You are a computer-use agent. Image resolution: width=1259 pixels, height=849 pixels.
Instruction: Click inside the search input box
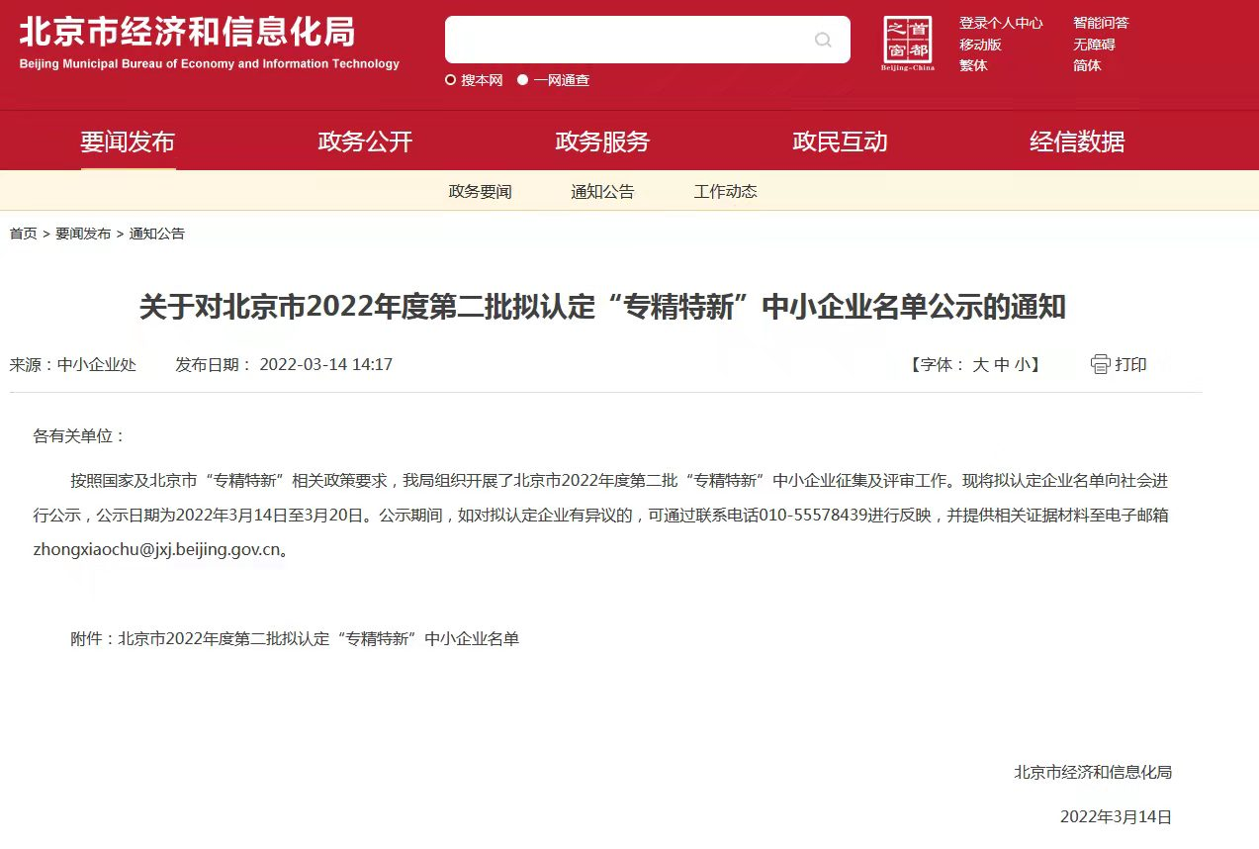(x=633, y=39)
